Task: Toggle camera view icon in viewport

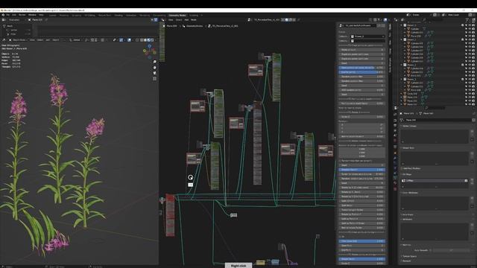Action: (x=154, y=73)
